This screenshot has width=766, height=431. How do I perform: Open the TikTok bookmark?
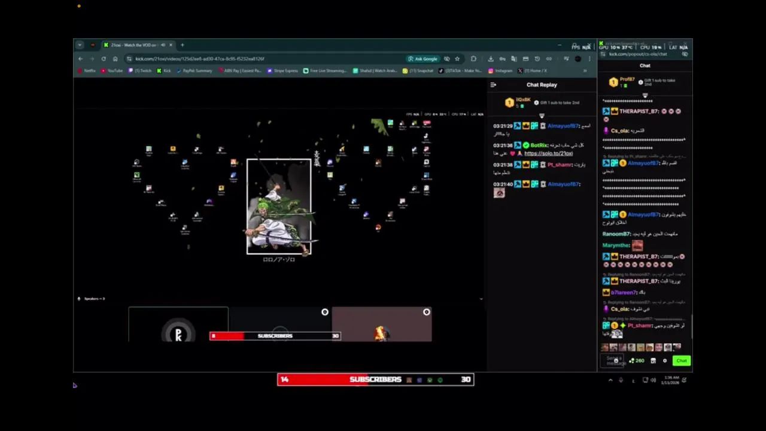tap(460, 71)
